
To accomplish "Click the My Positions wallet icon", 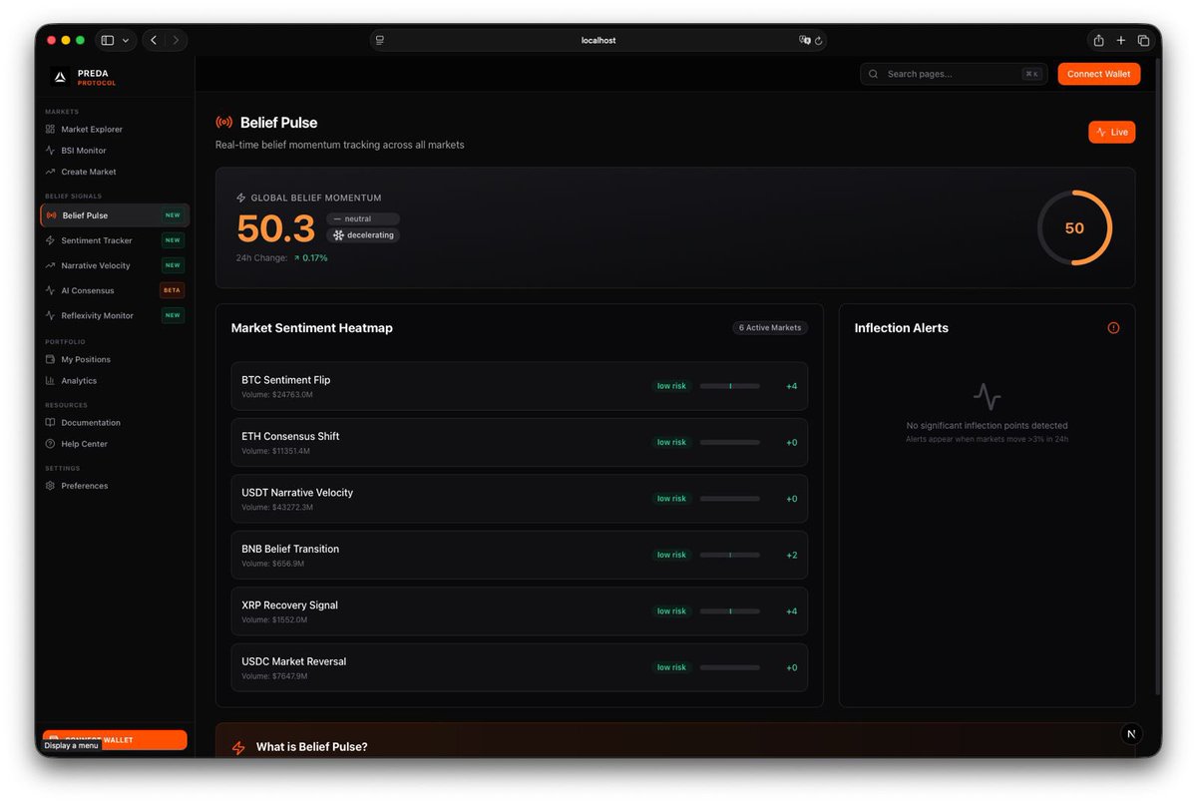I will click(x=51, y=359).
